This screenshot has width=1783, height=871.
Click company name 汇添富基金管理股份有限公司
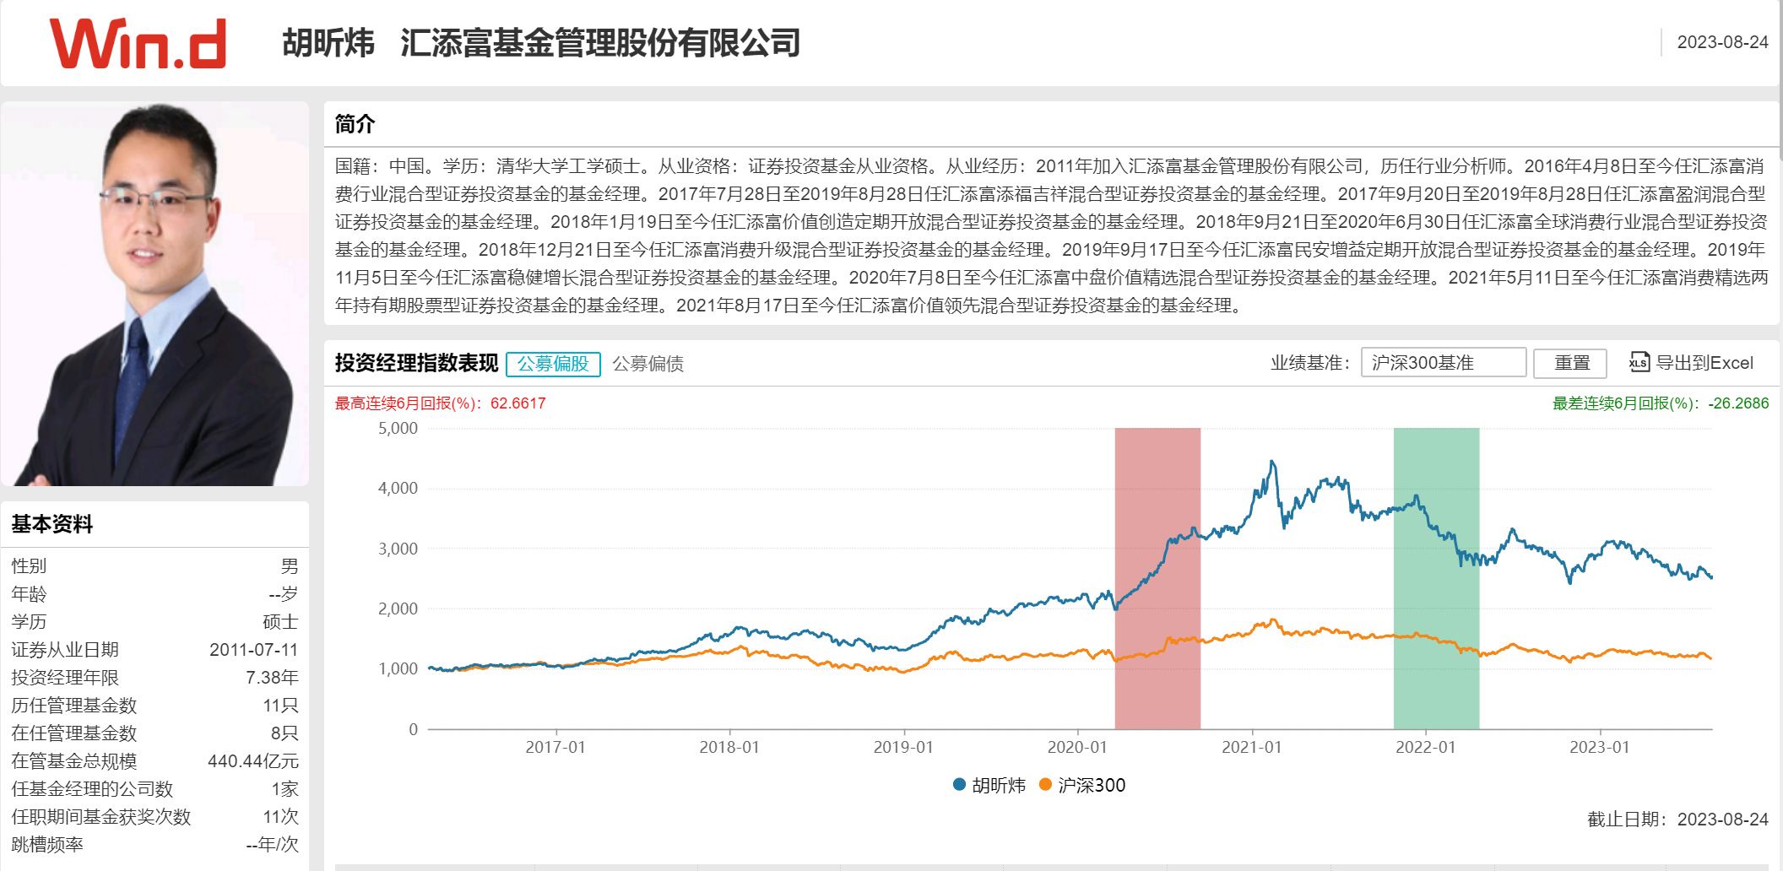point(600,43)
